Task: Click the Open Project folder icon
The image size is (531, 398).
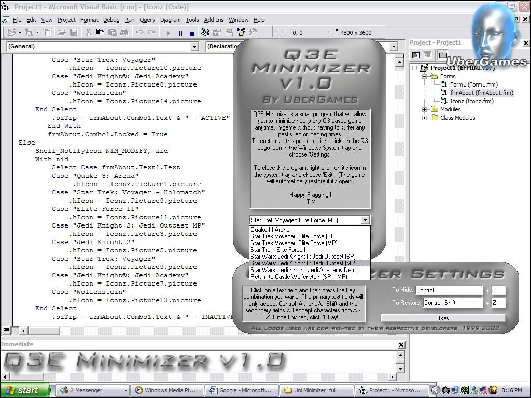Action: point(61,33)
